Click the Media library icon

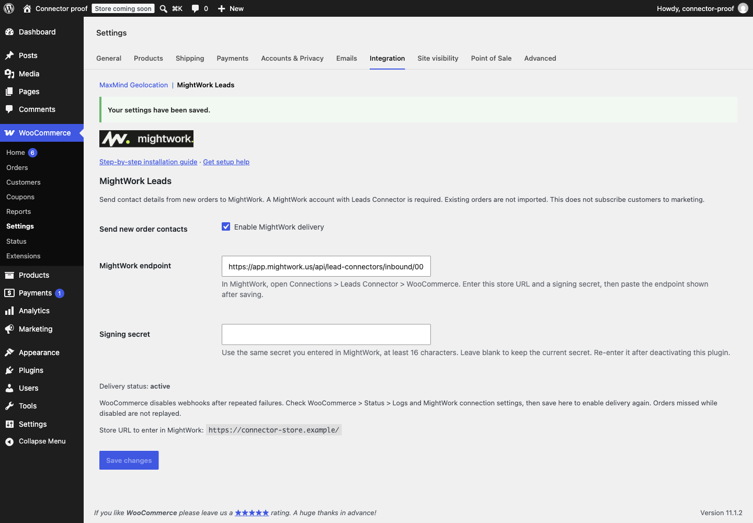click(x=9, y=74)
